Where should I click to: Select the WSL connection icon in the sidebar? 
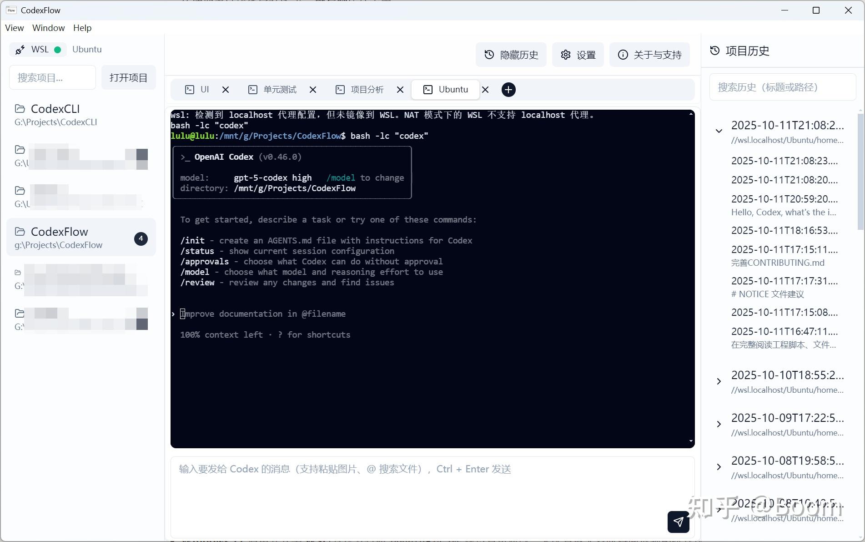(20, 49)
